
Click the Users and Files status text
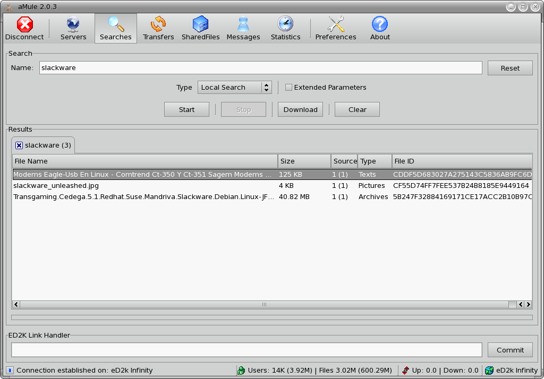point(320,371)
